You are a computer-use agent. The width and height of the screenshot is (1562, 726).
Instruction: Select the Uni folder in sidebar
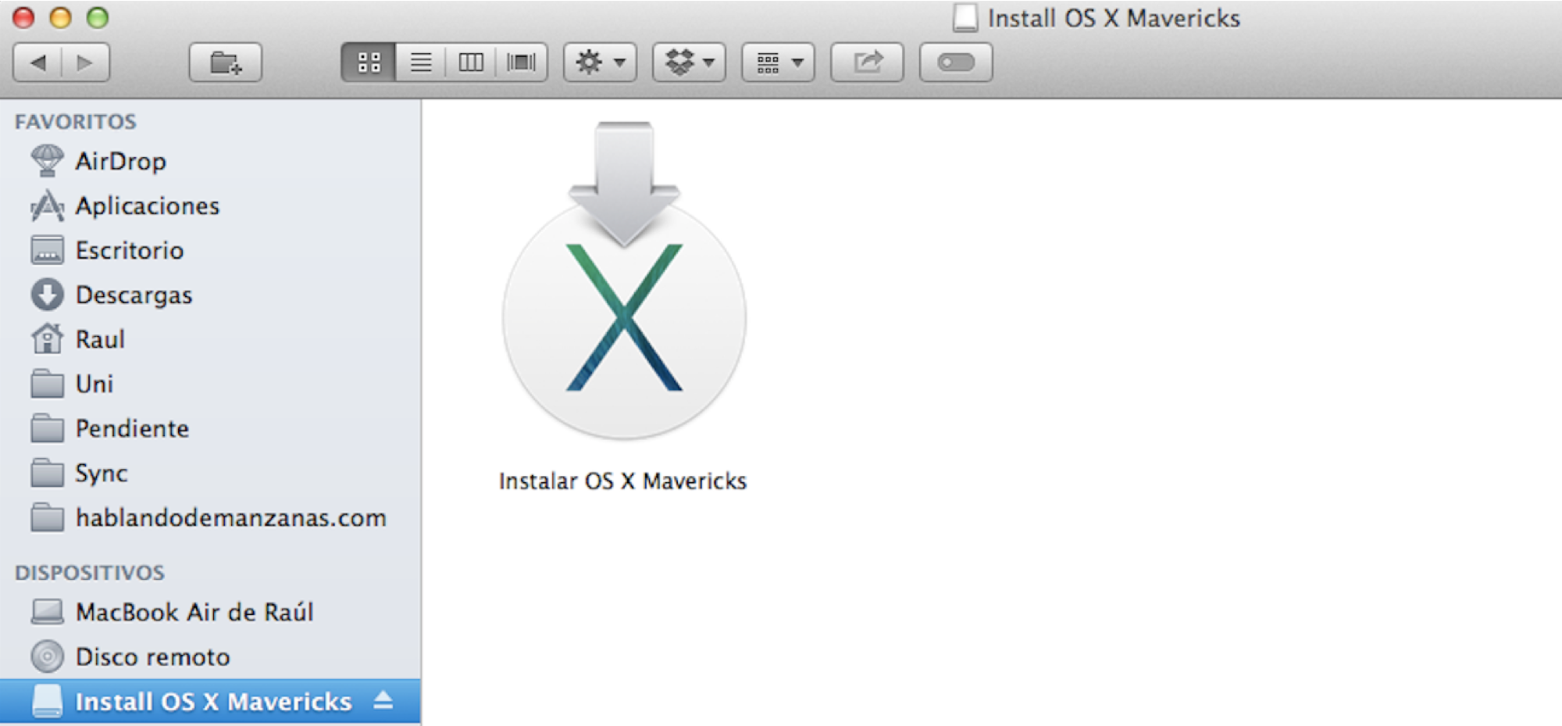coord(210,384)
